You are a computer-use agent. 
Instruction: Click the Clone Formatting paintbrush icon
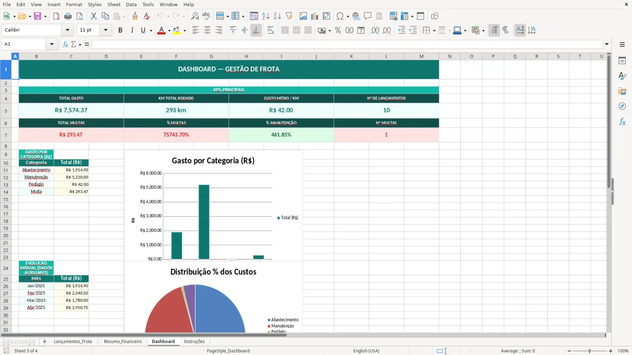click(135, 16)
